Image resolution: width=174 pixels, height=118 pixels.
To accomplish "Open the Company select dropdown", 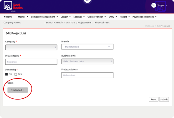I will tap(31, 47).
